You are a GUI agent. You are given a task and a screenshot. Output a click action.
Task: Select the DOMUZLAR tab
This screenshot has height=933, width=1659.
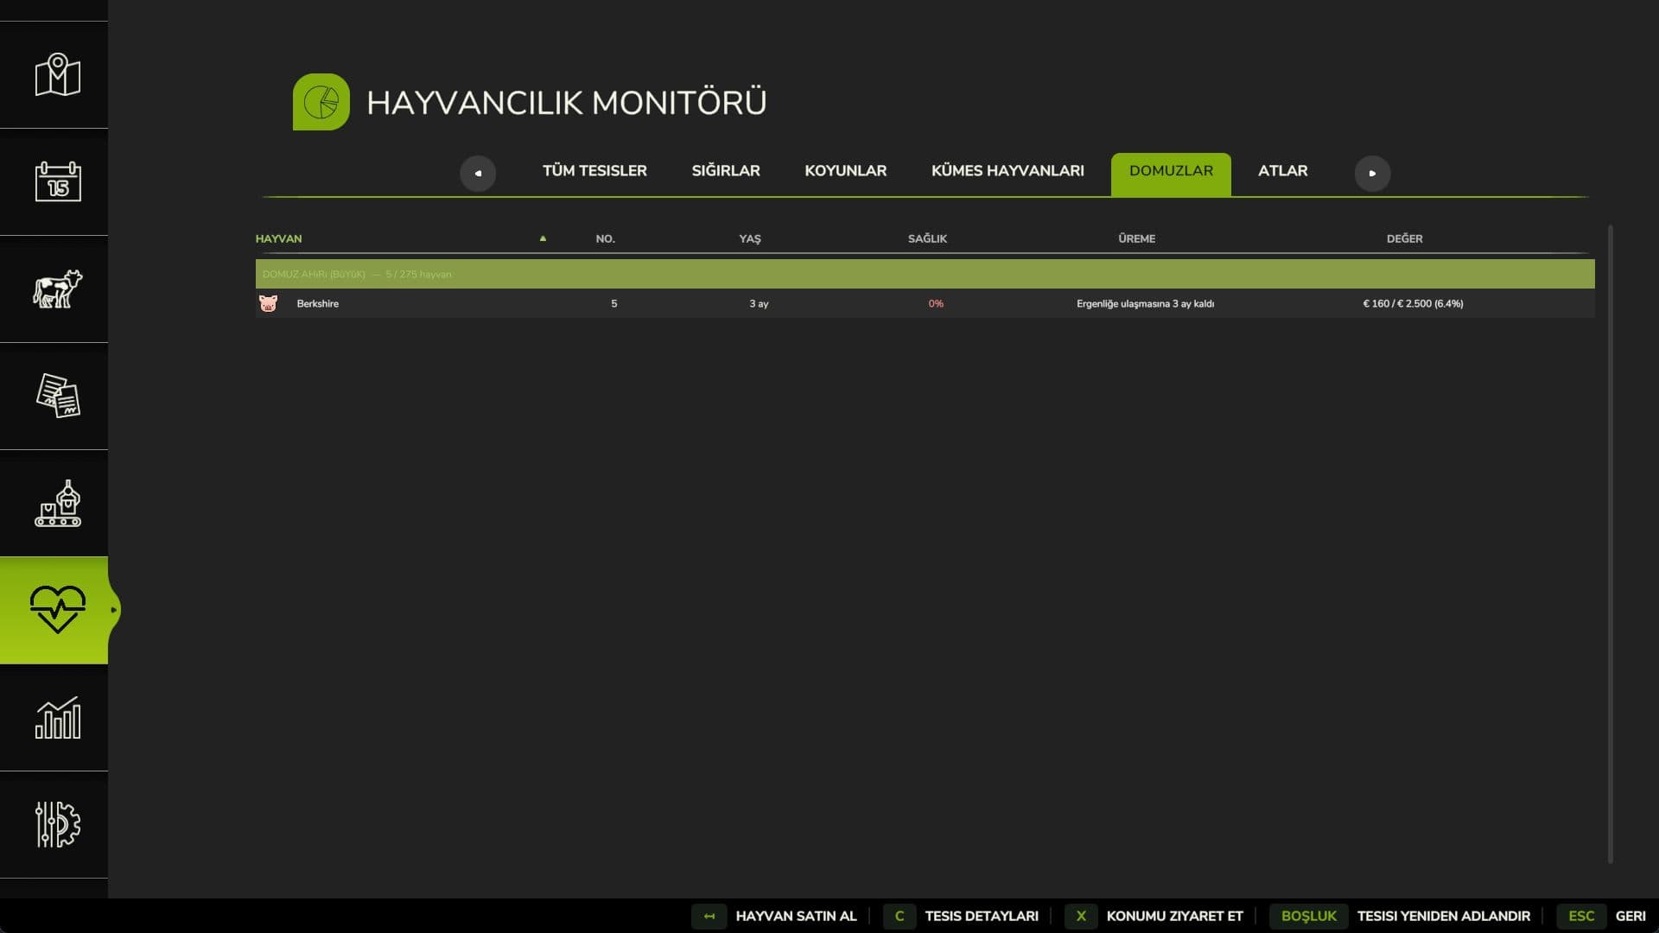point(1171,175)
